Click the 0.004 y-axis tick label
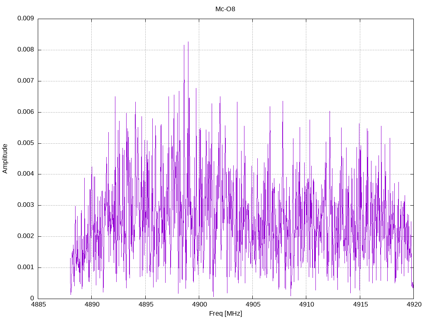The width and height of the screenshot is (425, 319). [x=26, y=174]
